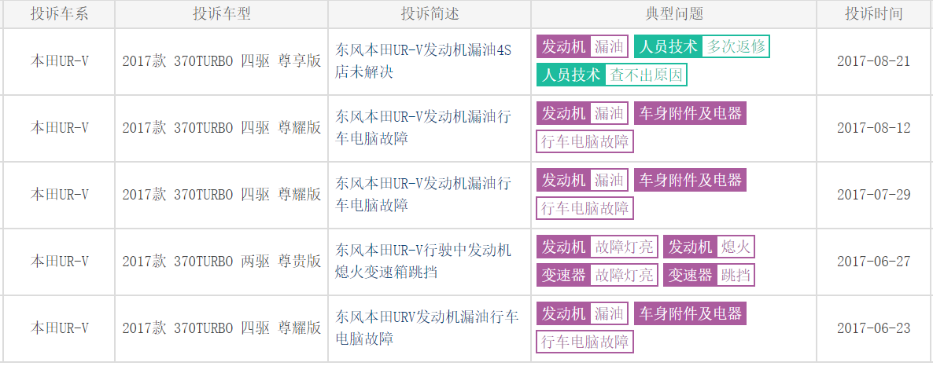The width and height of the screenshot is (933, 366).
Task: Select the 变速器 故障灯亮 tag
Action: tap(597, 275)
